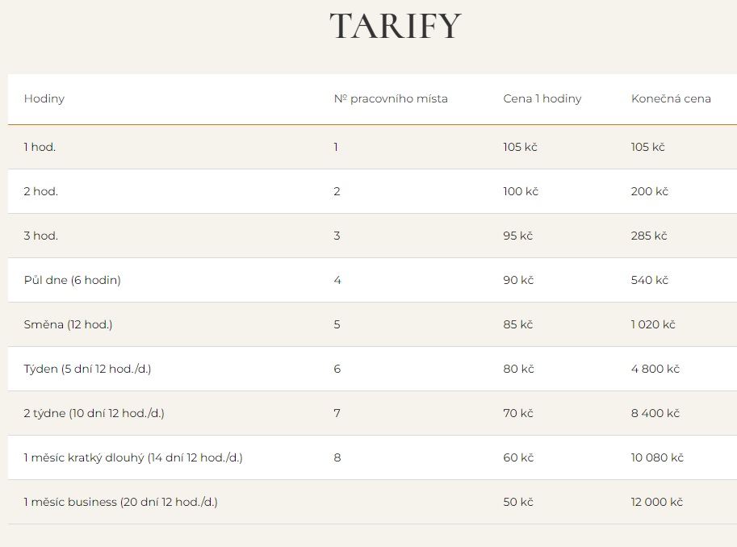This screenshot has width=737, height=547.
Task: Click '2 týdne (10 dní 12 hod./d.)' label
Action: [94, 413]
